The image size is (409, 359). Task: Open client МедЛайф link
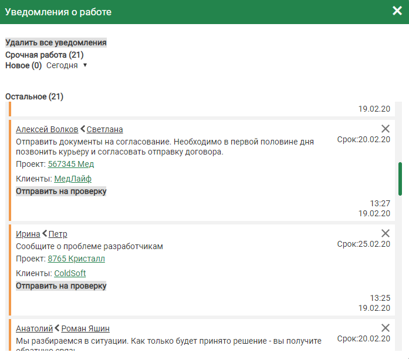point(73,179)
